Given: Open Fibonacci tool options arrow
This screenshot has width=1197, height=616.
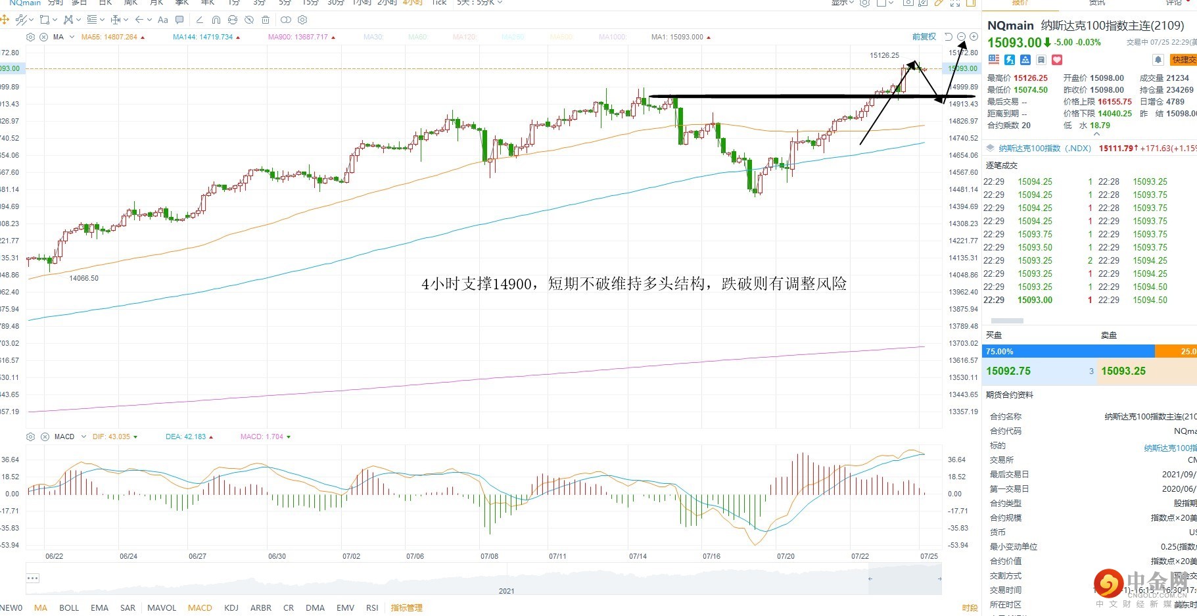Looking at the screenshot, I should 102,20.
